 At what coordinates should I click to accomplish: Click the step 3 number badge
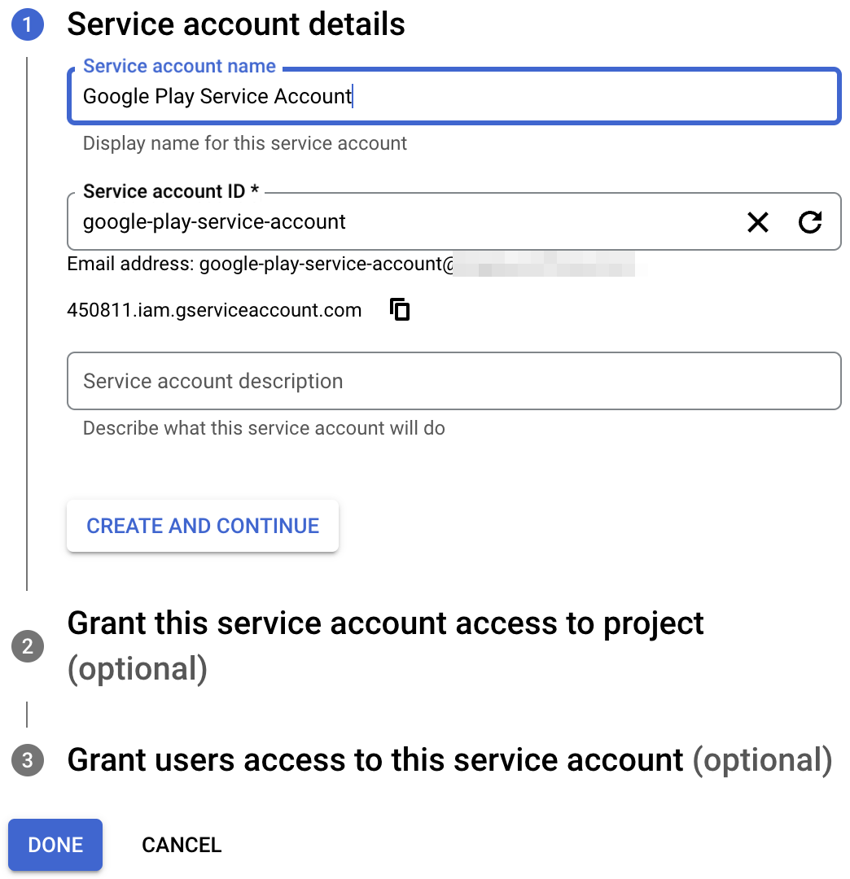(x=27, y=760)
